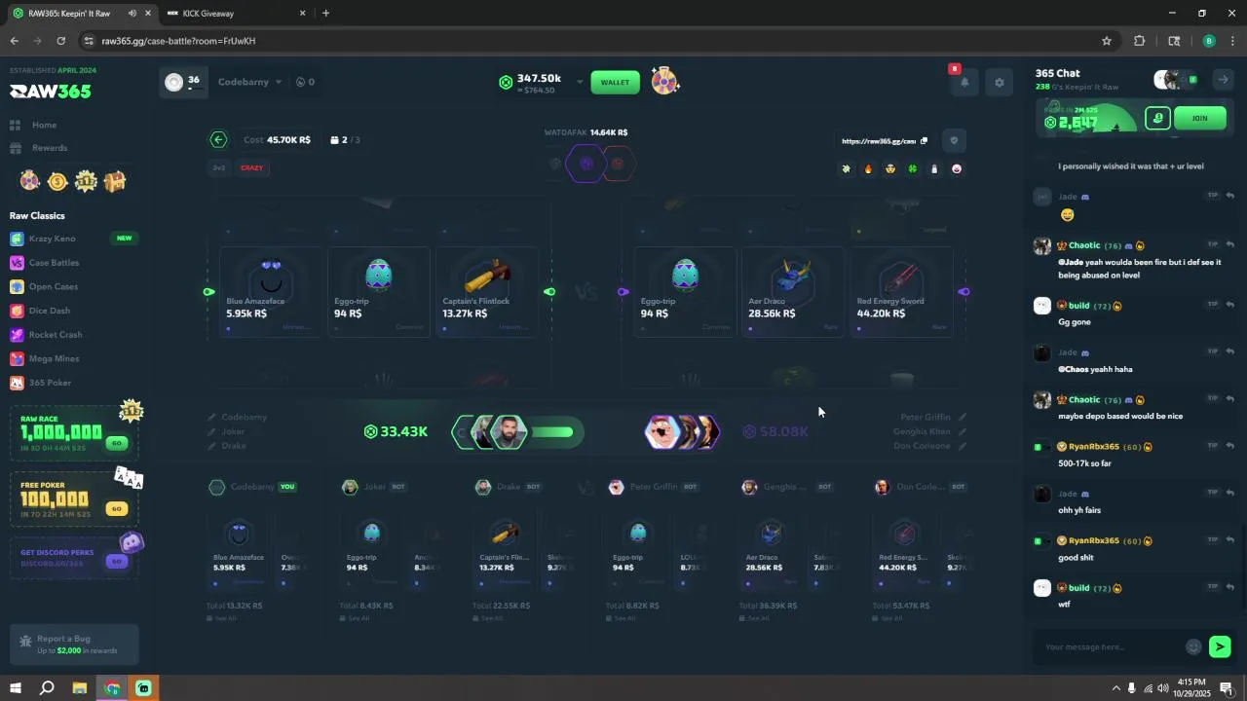Click GO on Discord Perks banner

117,562
